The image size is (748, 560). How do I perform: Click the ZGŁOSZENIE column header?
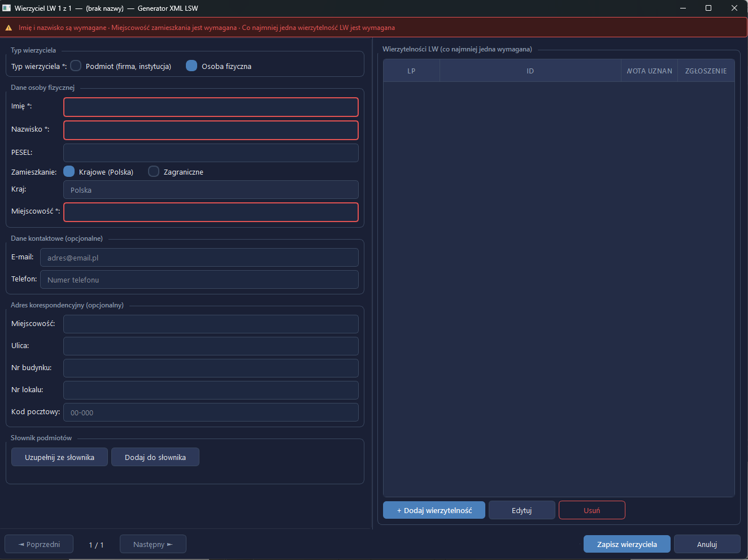(706, 71)
